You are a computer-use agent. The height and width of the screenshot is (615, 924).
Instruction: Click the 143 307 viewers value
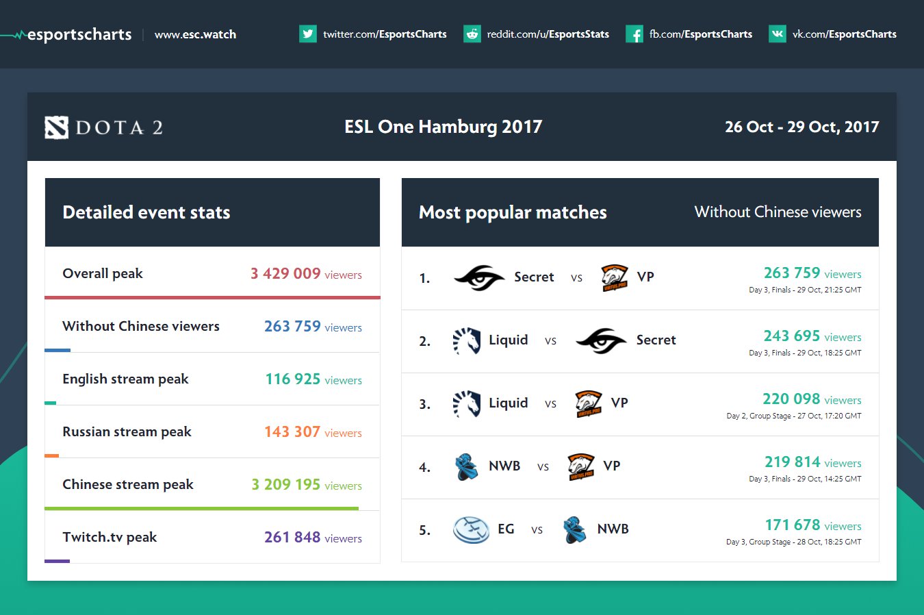pos(313,431)
